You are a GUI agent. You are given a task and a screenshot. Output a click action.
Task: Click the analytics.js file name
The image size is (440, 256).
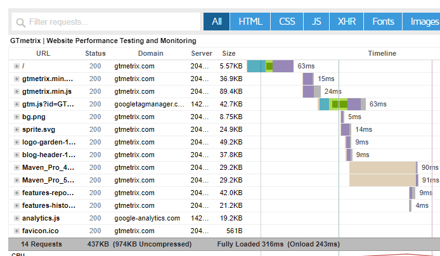[x=41, y=218]
